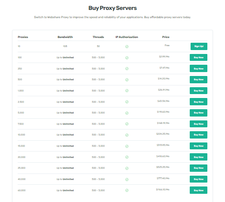Screen dimensions: 225x202
Task: Buy the 60,000 proxies plan
Action: [198, 190]
